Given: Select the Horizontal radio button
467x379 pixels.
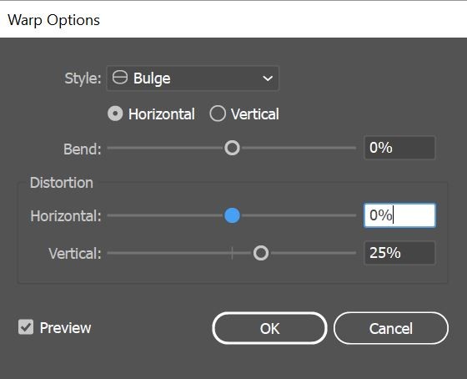Looking at the screenshot, I should (115, 114).
